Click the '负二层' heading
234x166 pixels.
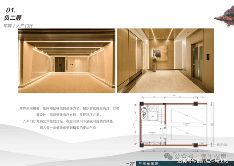12,18
